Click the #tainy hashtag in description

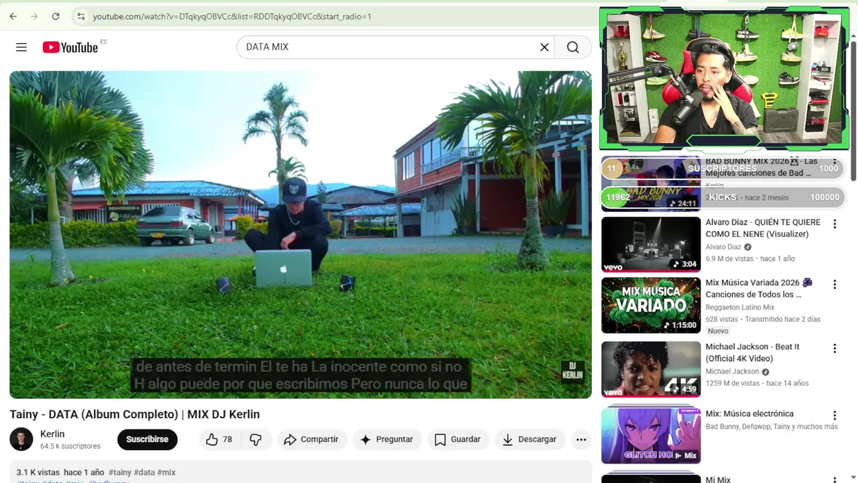[120, 472]
